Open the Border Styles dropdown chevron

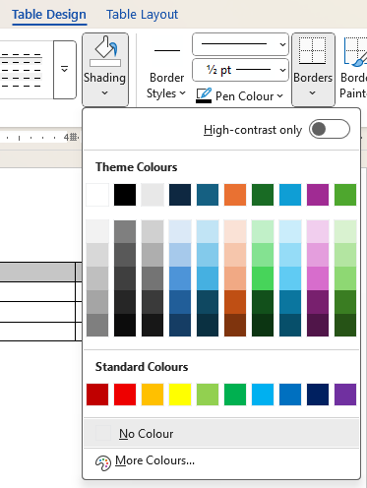click(183, 93)
